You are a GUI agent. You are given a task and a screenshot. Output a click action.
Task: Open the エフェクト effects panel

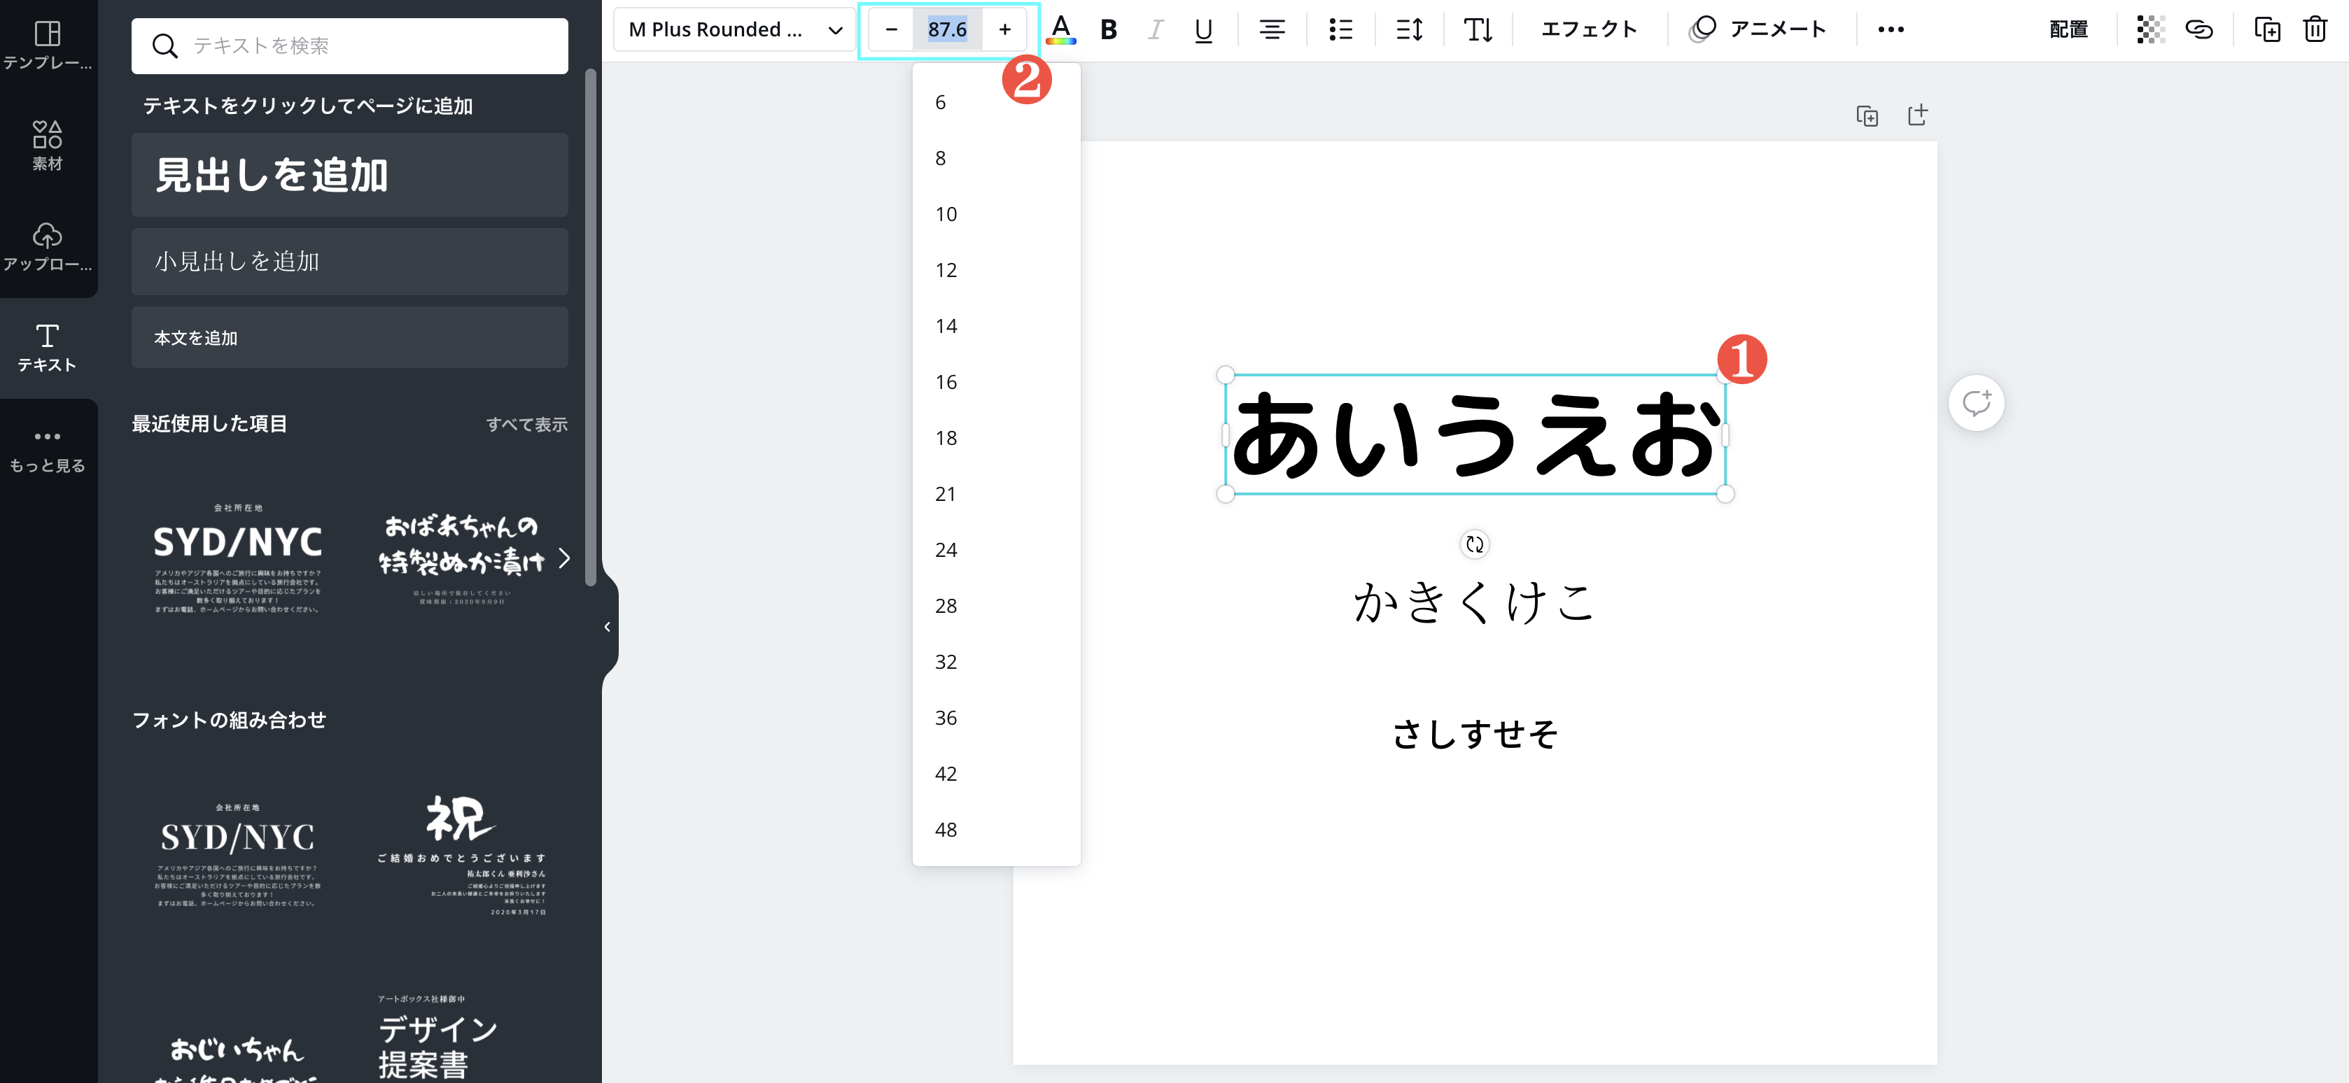tap(1590, 29)
